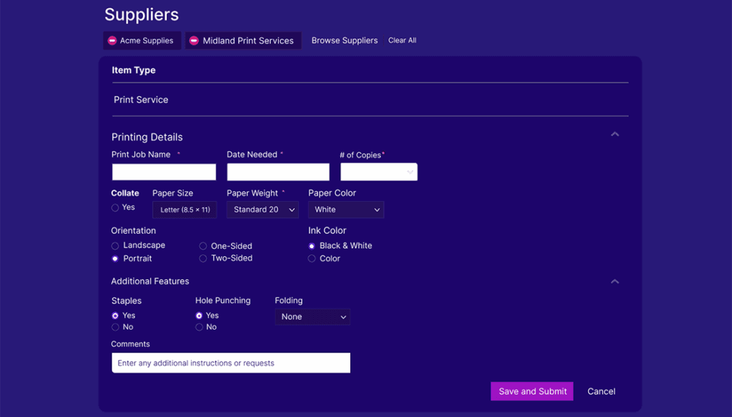
Task: Click into the Comments text box
Action: pyautogui.click(x=231, y=363)
